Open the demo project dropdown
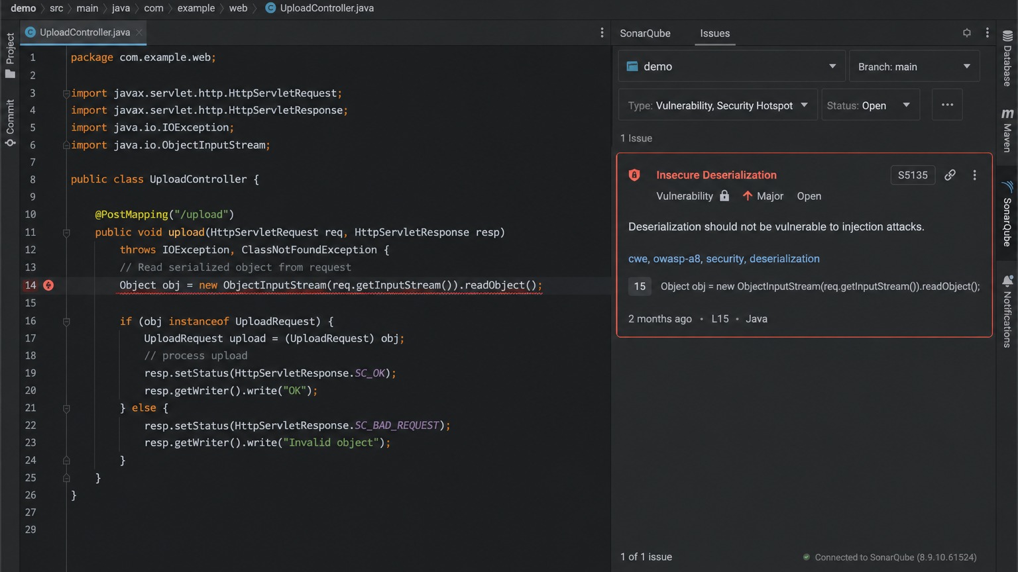Viewport: 1018px width, 572px height. (732, 66)
